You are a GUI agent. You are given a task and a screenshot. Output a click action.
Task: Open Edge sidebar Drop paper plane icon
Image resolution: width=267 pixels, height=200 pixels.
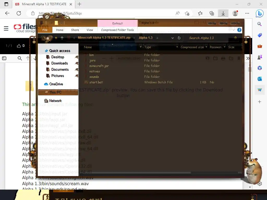(259, 90)
